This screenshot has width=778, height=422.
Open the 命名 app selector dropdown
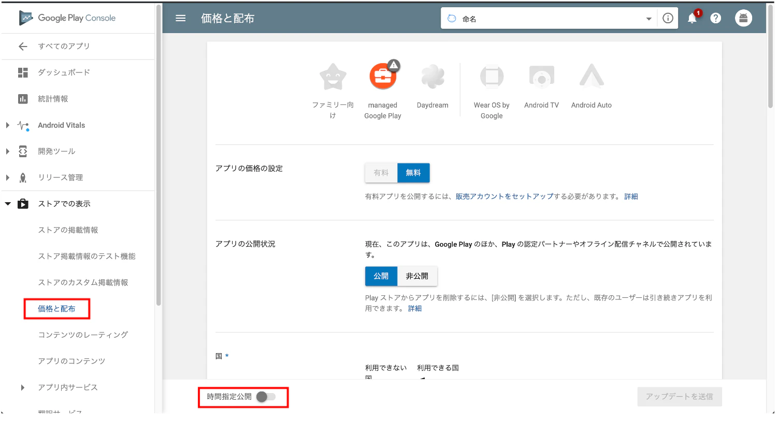(549, 19)
